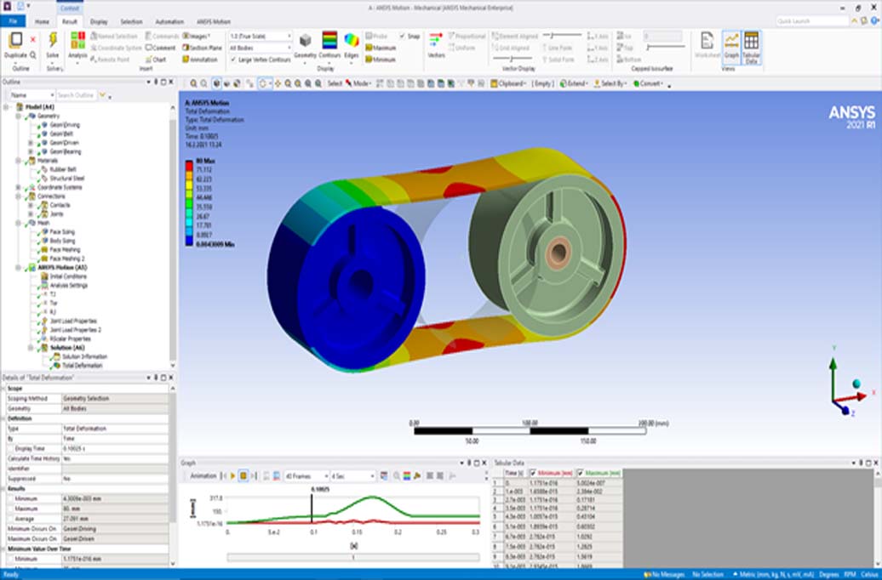The image size is (882, 580).
Task: Click the Duplicate icon in Outline group
Action: point(15,41)
